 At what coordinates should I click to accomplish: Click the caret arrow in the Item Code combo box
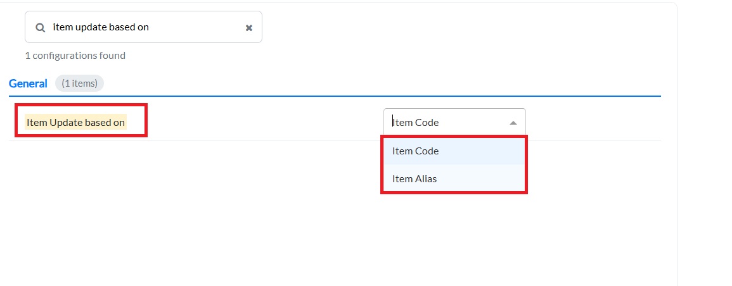513,123
